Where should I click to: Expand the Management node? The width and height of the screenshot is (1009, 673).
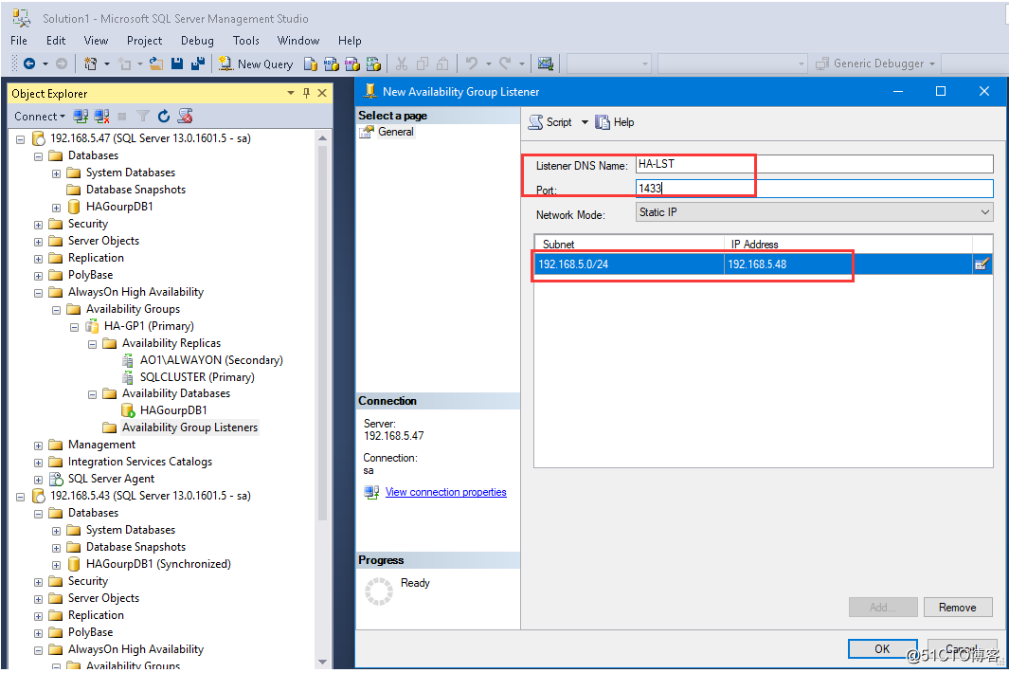tap(39, 446)
